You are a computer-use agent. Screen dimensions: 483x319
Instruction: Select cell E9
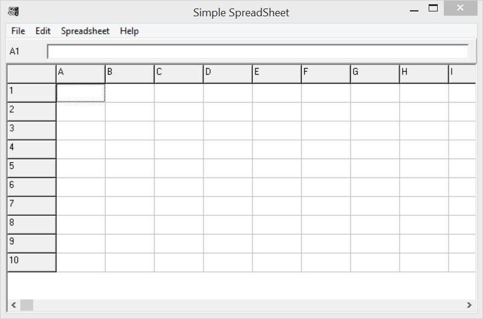pos(277,244)
